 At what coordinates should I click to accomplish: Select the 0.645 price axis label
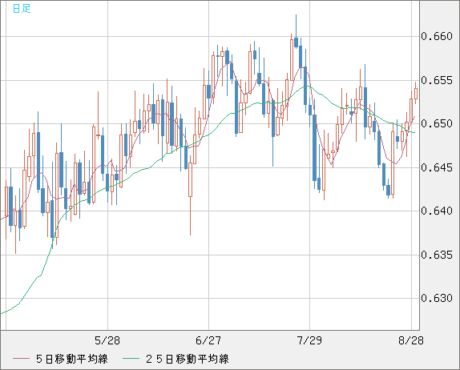437,167
